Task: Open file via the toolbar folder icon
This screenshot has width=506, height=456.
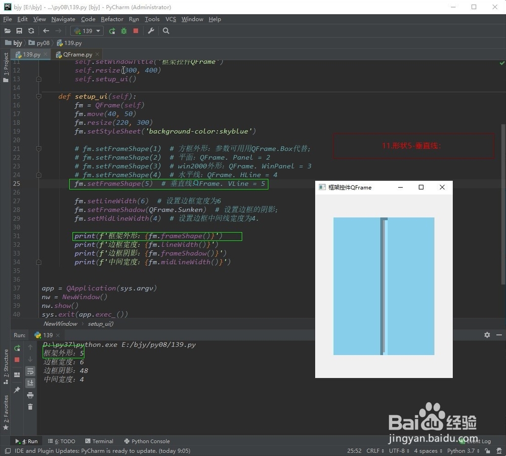Action: pyautogui.click(x=8, y=31)
